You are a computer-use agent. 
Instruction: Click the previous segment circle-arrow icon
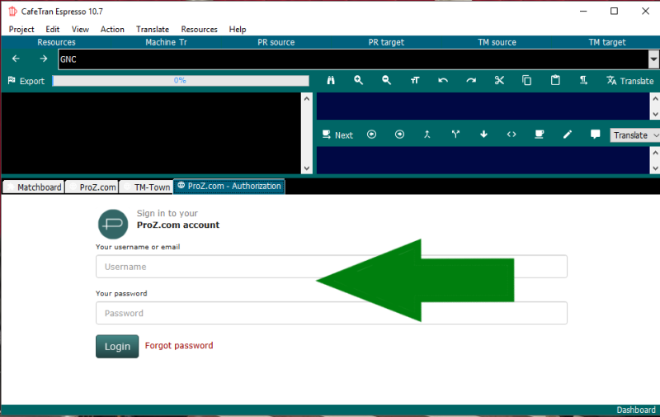pyautogui.click(x=372, y=135)
